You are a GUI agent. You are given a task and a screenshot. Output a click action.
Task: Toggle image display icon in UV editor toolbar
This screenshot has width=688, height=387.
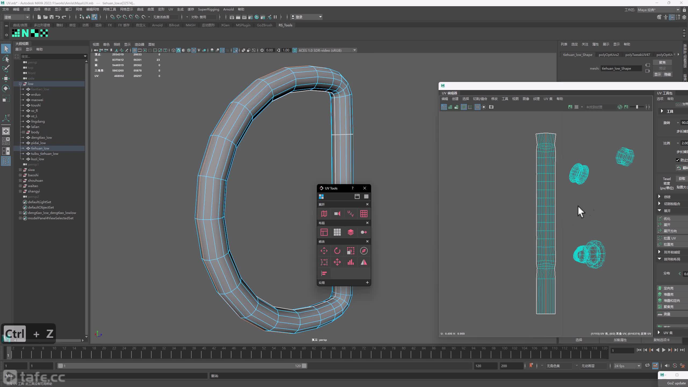tap(570, 107)
